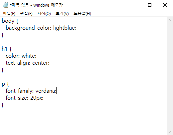
Task: Open the 편집(E) menu
Action: tap(26, 14)
